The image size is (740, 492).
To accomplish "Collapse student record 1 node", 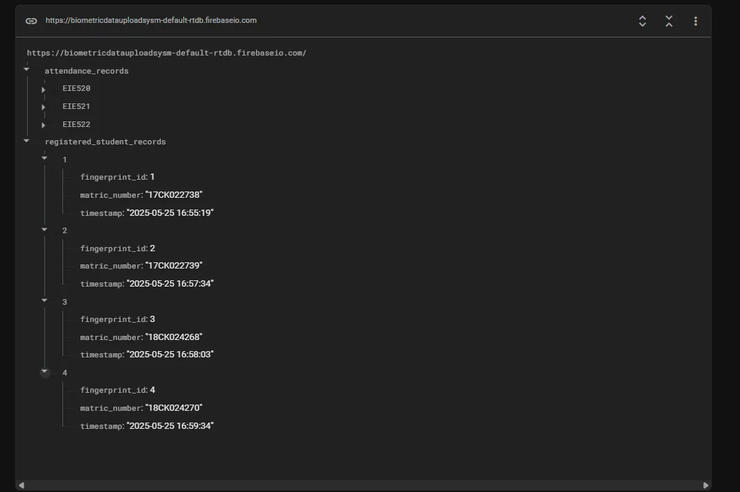I will pos(44,158).
